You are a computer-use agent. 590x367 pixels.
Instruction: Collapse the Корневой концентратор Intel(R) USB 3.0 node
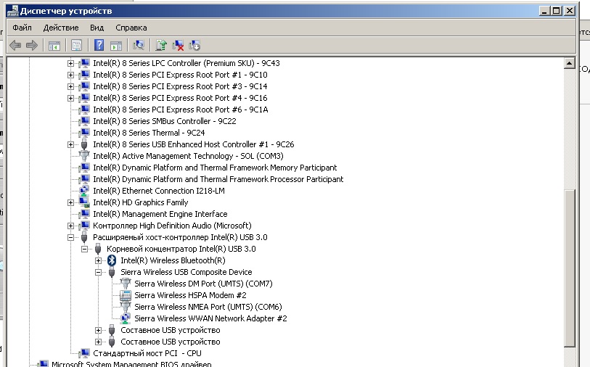(x=85, y=249)
